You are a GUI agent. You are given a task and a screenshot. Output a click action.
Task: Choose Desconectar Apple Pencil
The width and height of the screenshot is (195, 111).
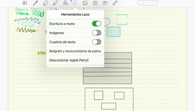click(75, 60)
